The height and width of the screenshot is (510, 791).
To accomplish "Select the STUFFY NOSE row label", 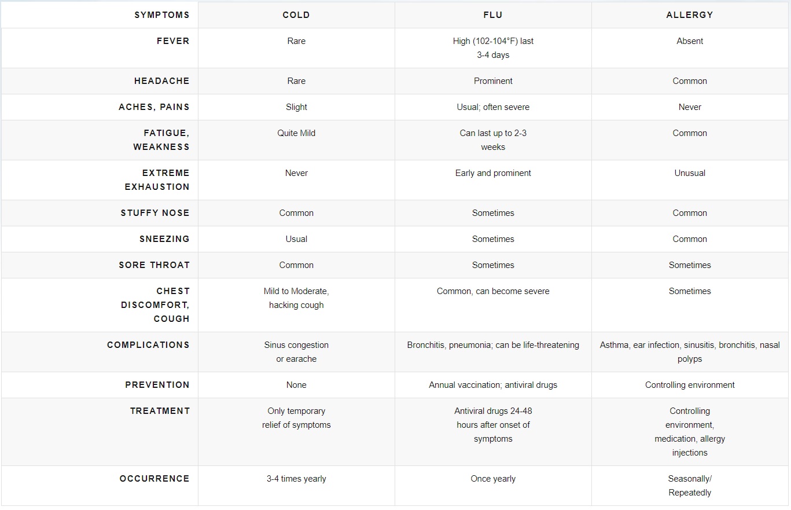I will coord(155,213).
